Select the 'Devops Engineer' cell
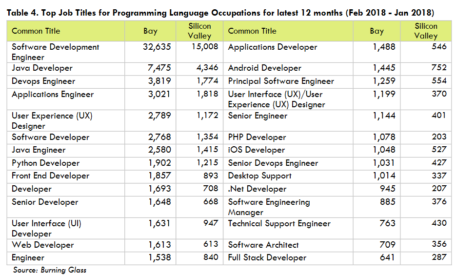456x275 pixels. (43, 81)
